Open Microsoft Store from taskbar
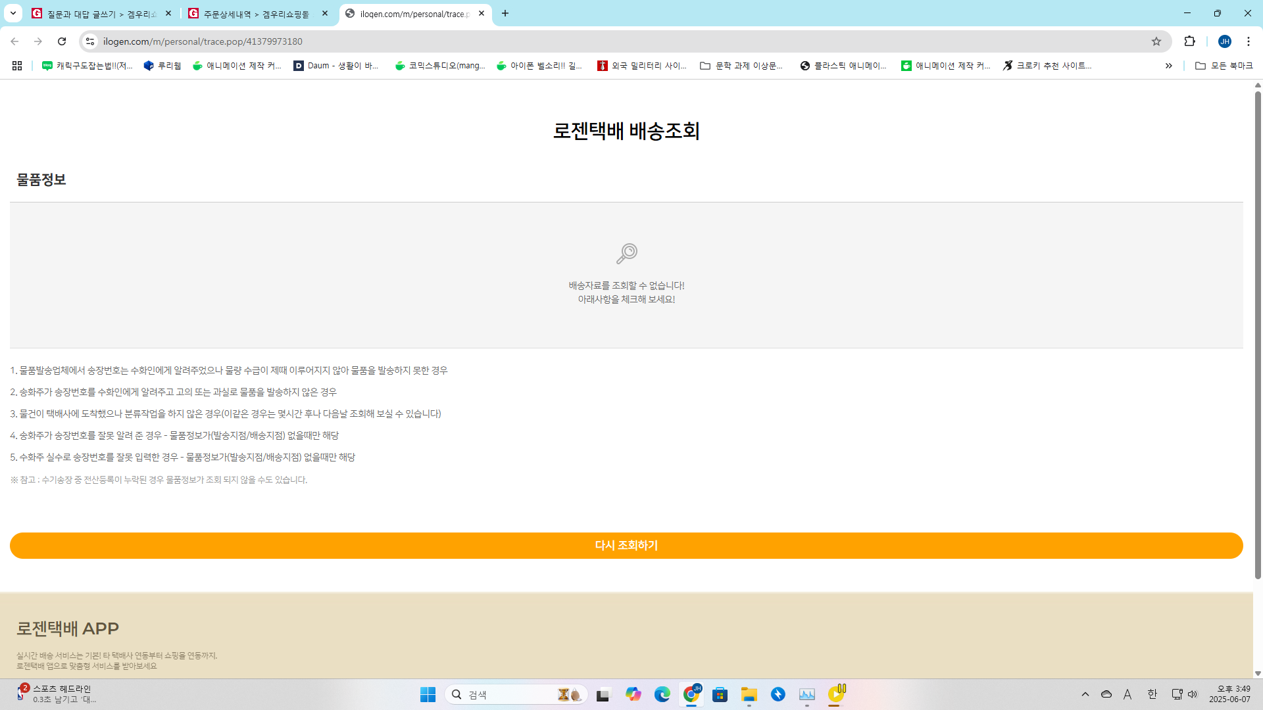Image resolution: width=1263 pixels, height=710 pixels. (x=720, y=694)
